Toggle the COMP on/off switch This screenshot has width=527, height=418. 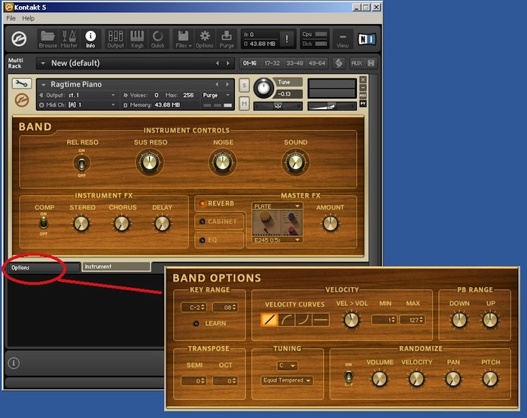click(44, 224)
